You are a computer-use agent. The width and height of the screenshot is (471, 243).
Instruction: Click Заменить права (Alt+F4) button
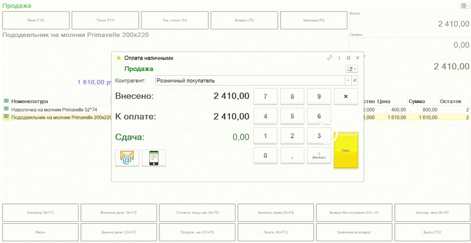pyautogui.click(x=276, y=212)
